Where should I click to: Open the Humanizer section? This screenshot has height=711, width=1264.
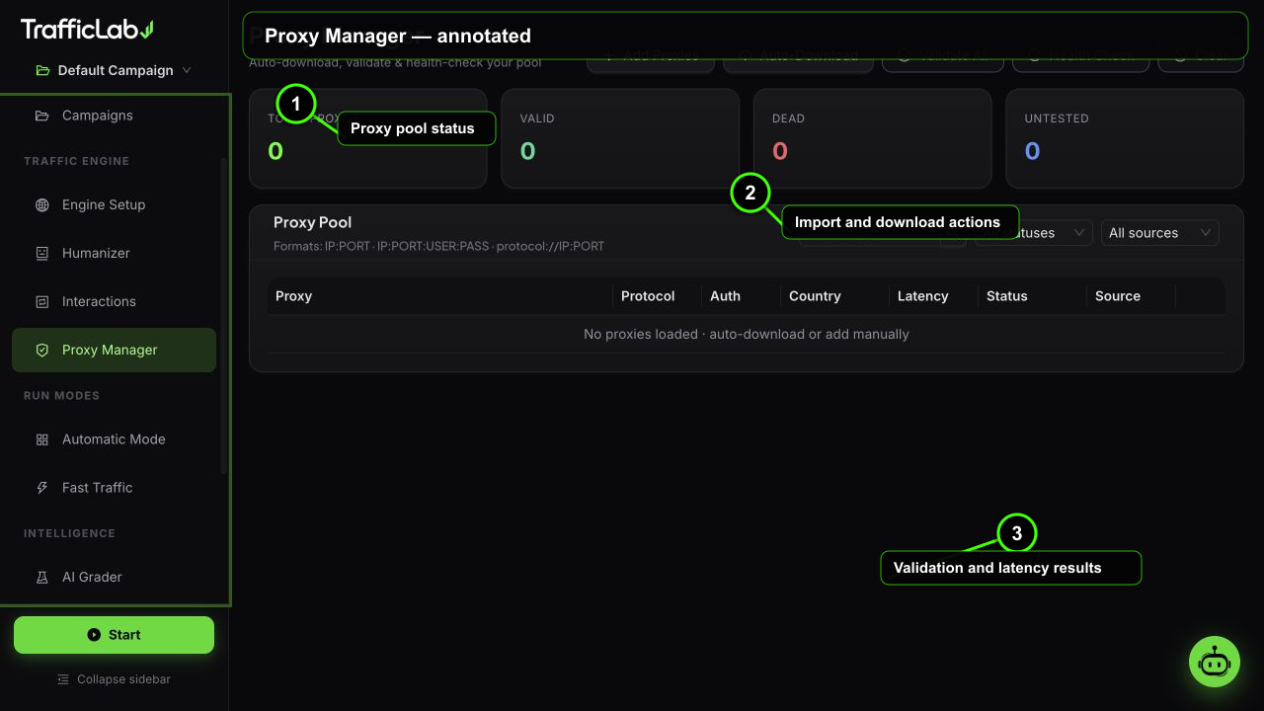point(114,254)
